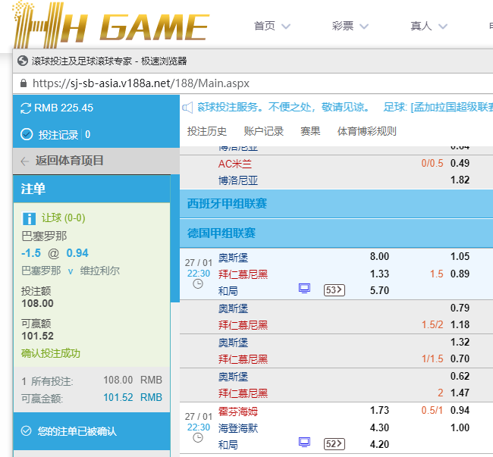Collapse the 西班牙甲组联赛 league header

coord(336,204)
